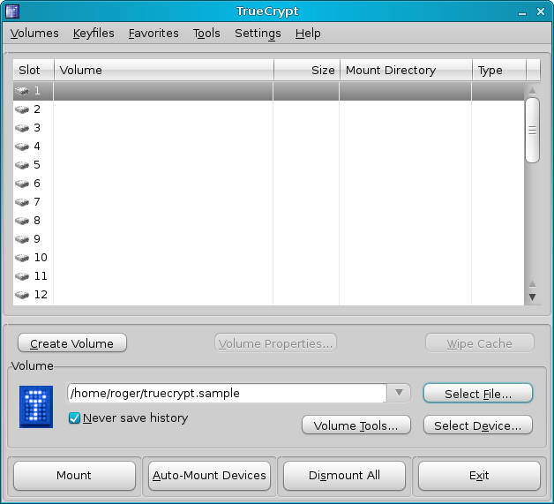Toggle the Never save history checkbox
554x504 pixels.
click(75, 418)
